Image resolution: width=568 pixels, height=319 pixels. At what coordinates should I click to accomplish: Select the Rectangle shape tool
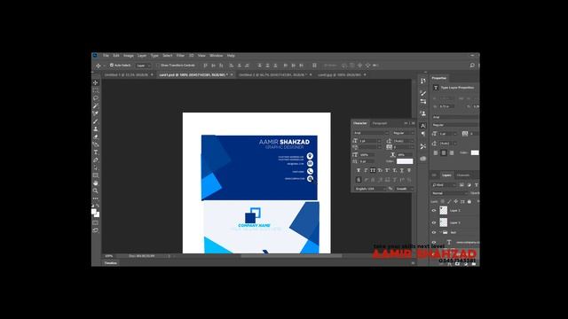[96, 175]
